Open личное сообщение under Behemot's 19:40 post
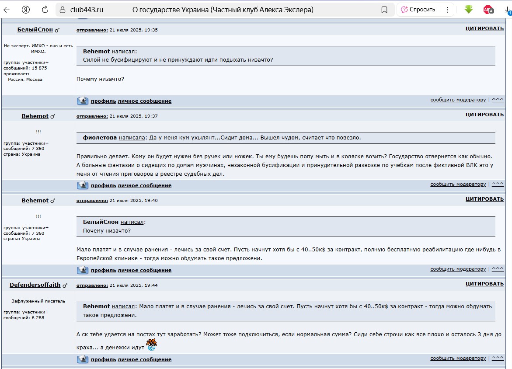Screen dimensions: 512x369 pos(145,270)
